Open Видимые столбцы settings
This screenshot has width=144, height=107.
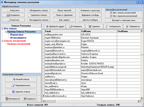90,15
